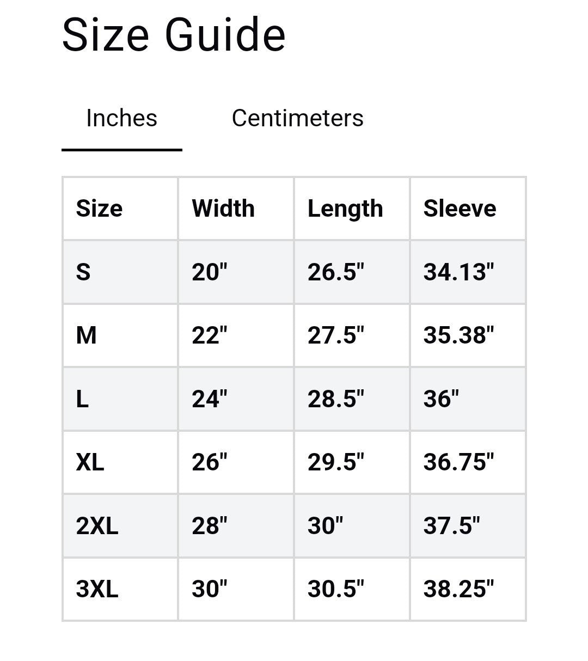The width and height of the screenshot is (588, 661).
Task: Select the Length column header
Action: (345, 209)
